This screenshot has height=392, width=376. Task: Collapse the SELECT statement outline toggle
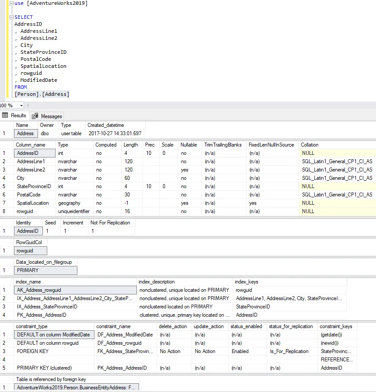pyautogui.click(x=11, y=17)
